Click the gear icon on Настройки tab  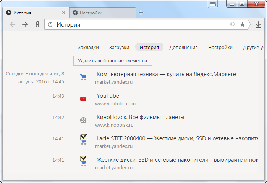75,13
